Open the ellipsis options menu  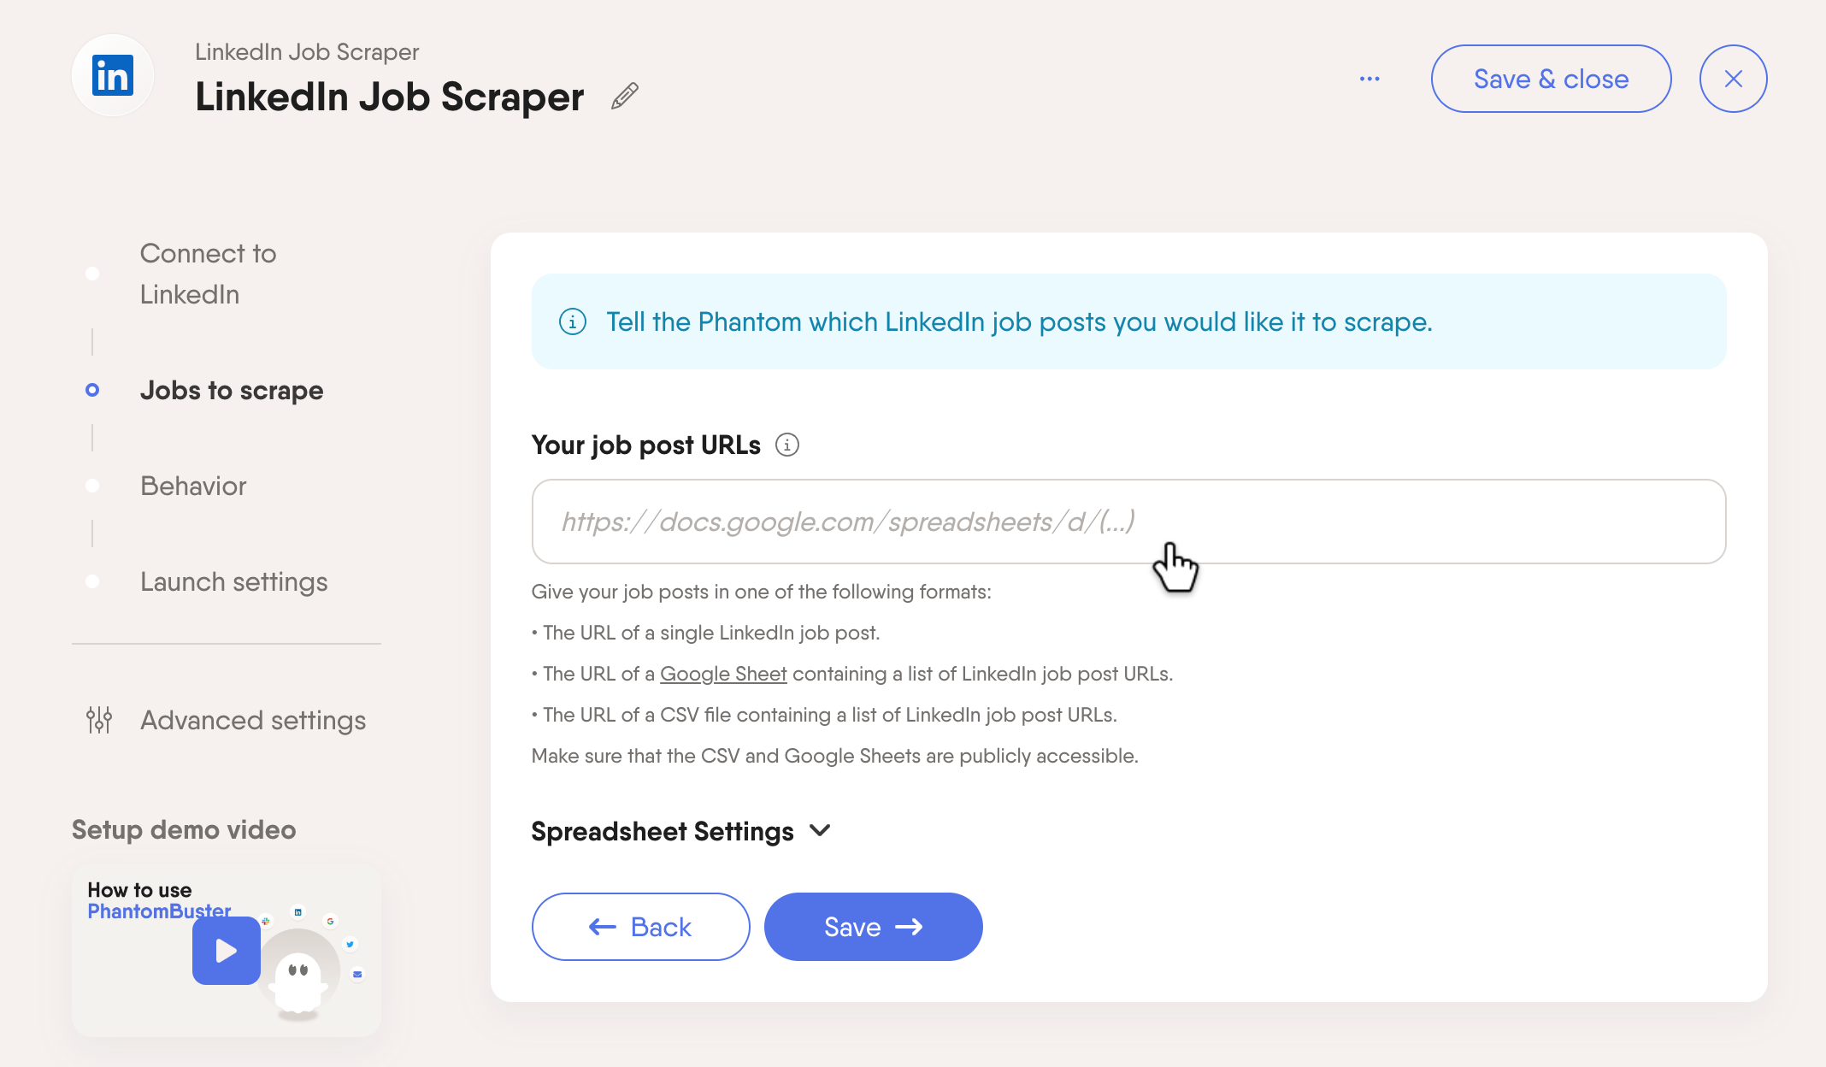point(1369,79)
